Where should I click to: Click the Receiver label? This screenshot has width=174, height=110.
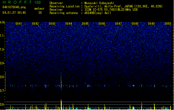(x=56, y=10)
